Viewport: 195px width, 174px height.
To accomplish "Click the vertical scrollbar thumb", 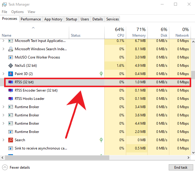I will pyautogui.click(x=193, y=75).
